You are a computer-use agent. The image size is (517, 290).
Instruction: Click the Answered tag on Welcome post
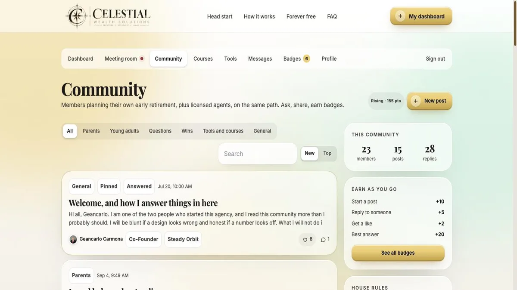pos(139,186)
